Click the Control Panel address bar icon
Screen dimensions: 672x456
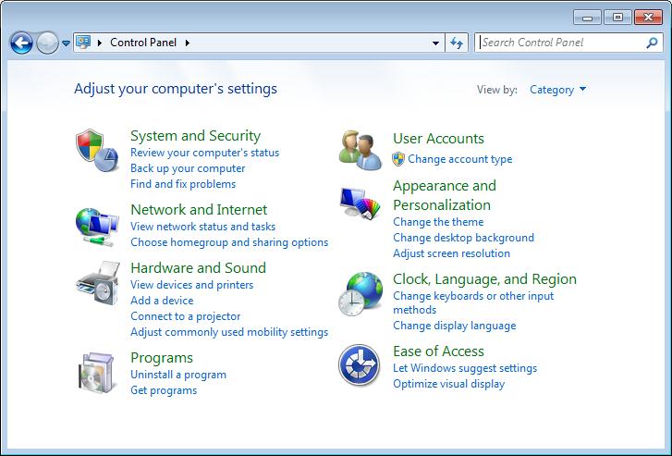point(83,42)
